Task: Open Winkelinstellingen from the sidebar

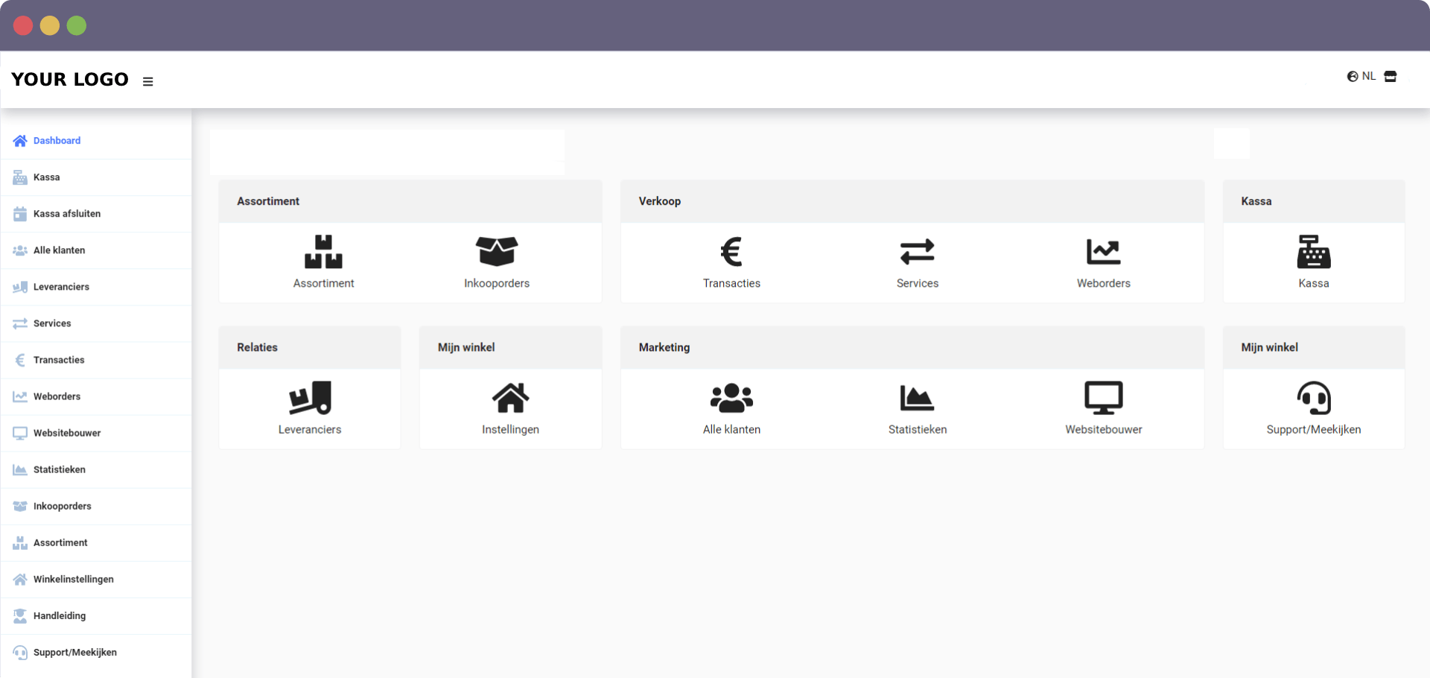Action: 73,579
